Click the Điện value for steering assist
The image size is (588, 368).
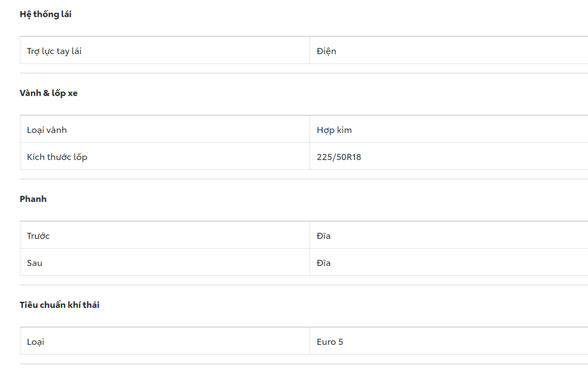point(327,51)
